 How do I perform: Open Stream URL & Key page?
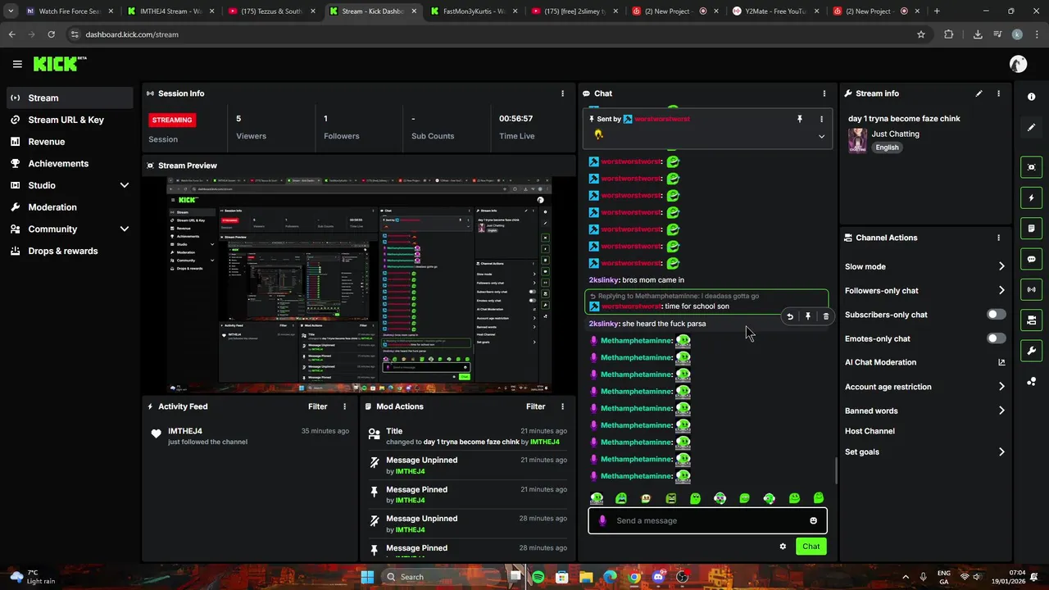click(x=69, y=120)
